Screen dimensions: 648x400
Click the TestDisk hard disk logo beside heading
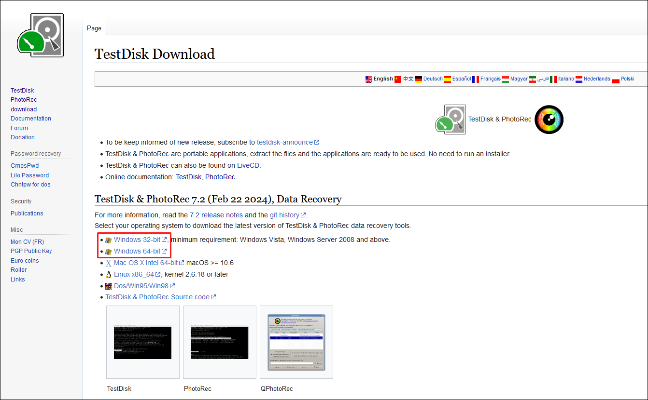point(451,119)
